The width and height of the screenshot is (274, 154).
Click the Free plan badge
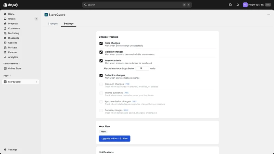pyautogui.click(x=103, y=132)
